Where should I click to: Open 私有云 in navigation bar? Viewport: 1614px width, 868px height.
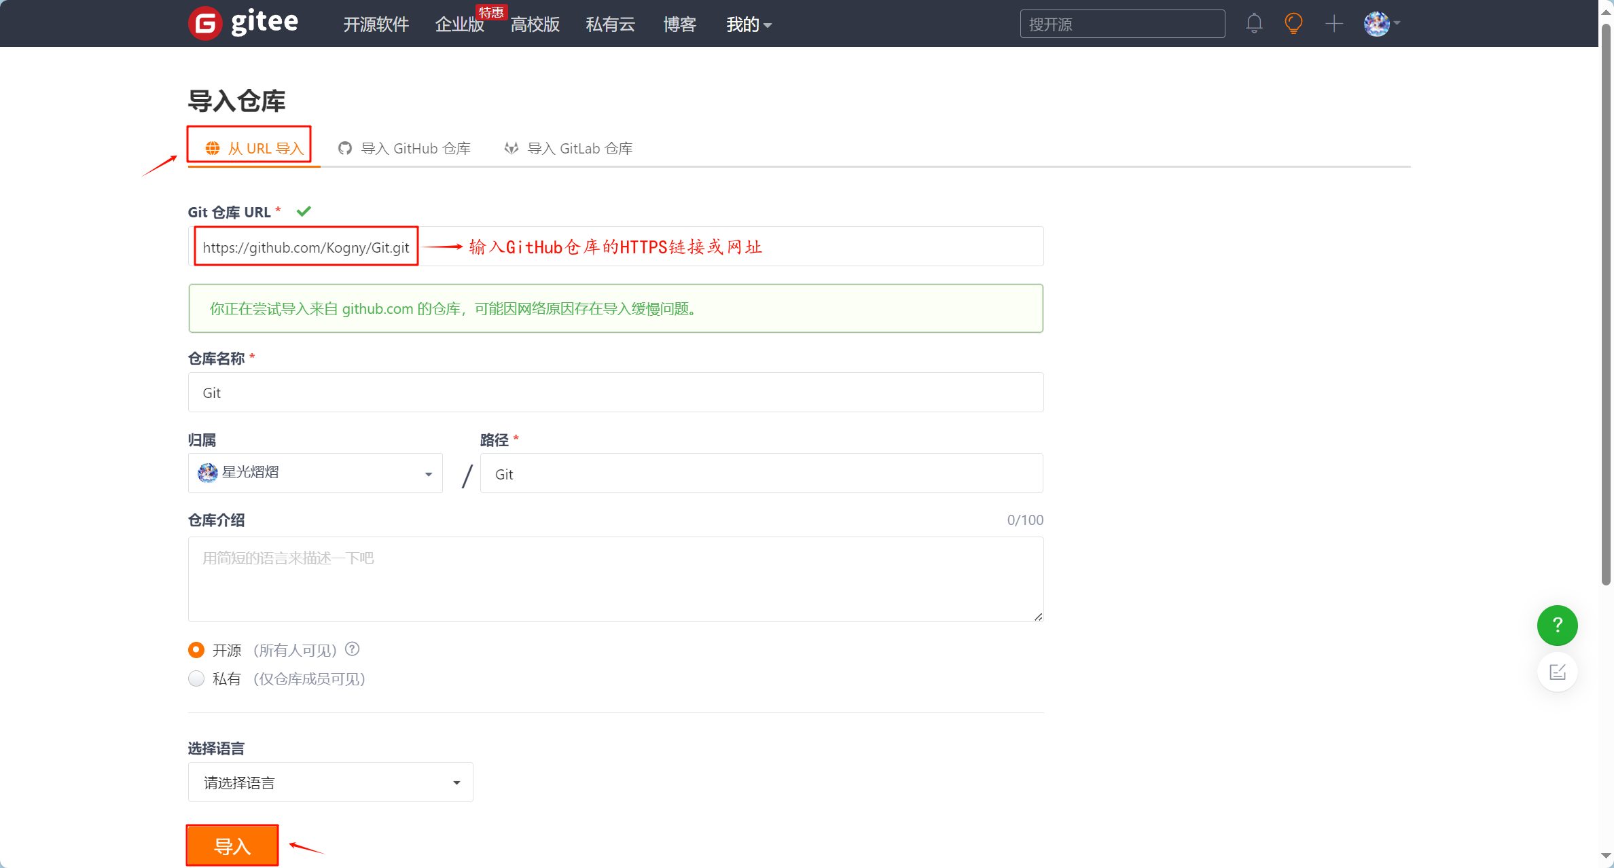pyautogui.click(x=611, y=24)
